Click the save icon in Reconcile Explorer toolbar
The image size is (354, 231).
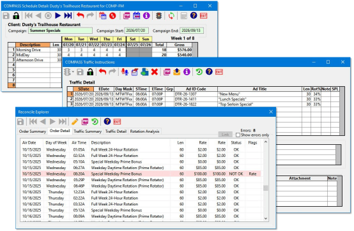(20, 122)
